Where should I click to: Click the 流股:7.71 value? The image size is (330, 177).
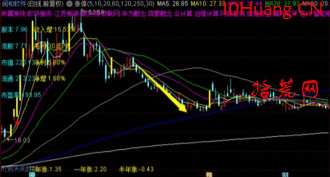coord(14,46)
